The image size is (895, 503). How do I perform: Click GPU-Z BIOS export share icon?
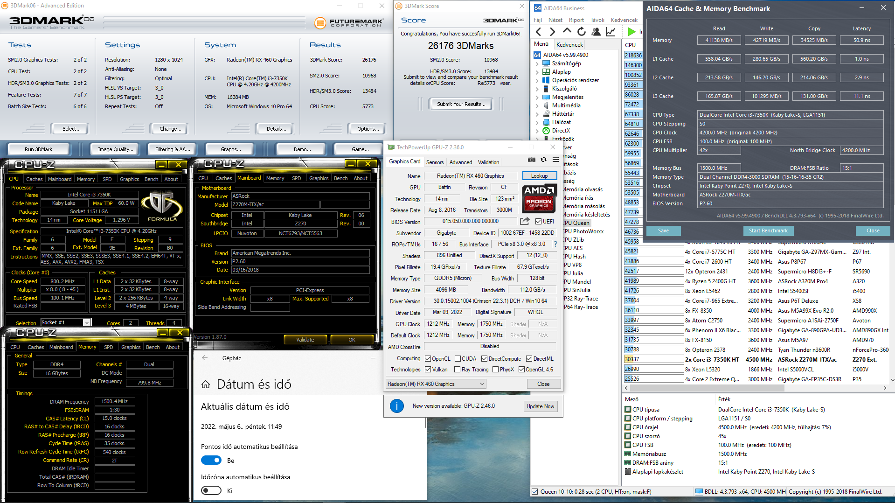pos(525,221)
